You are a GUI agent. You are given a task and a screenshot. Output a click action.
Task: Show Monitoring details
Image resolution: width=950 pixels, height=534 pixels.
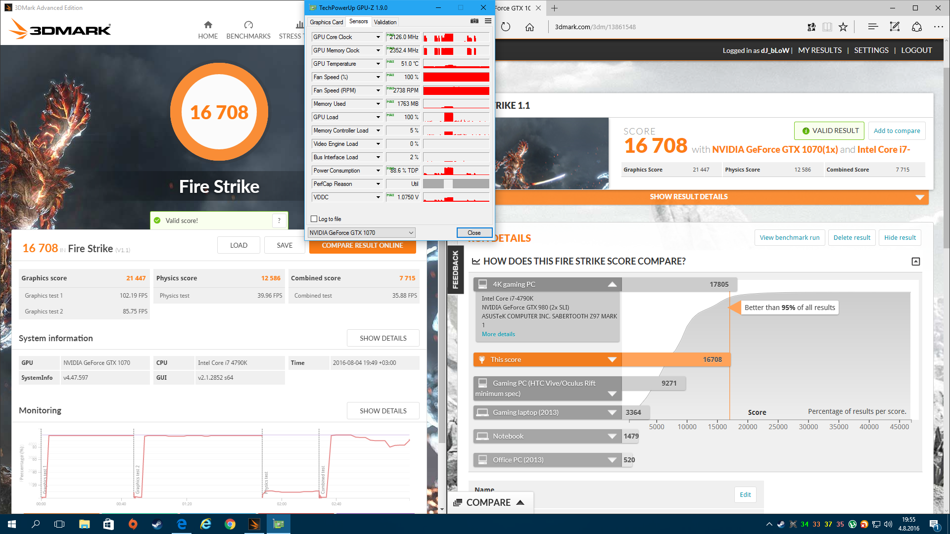(383, 411)
